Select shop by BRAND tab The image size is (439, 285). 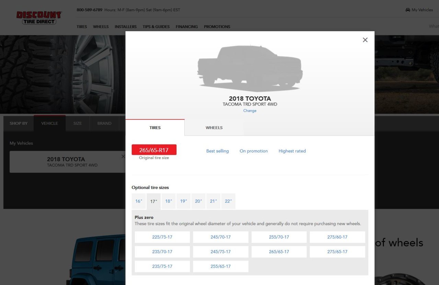click(104, 123)
